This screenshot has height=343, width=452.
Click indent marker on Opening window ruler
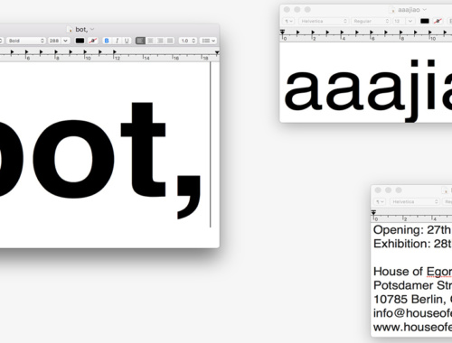click(373, 212)
